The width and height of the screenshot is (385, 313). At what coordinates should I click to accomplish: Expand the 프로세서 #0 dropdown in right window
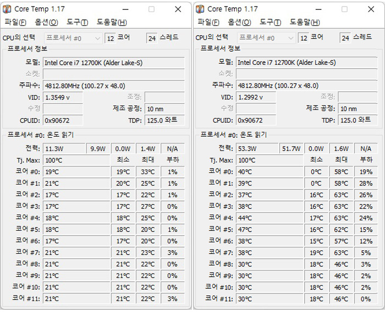coord(266,38)
